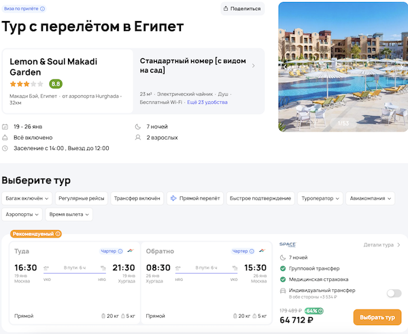Click the info icon beside the -64% discount
This screenshot has width=408, height=334.
(320, 312)
